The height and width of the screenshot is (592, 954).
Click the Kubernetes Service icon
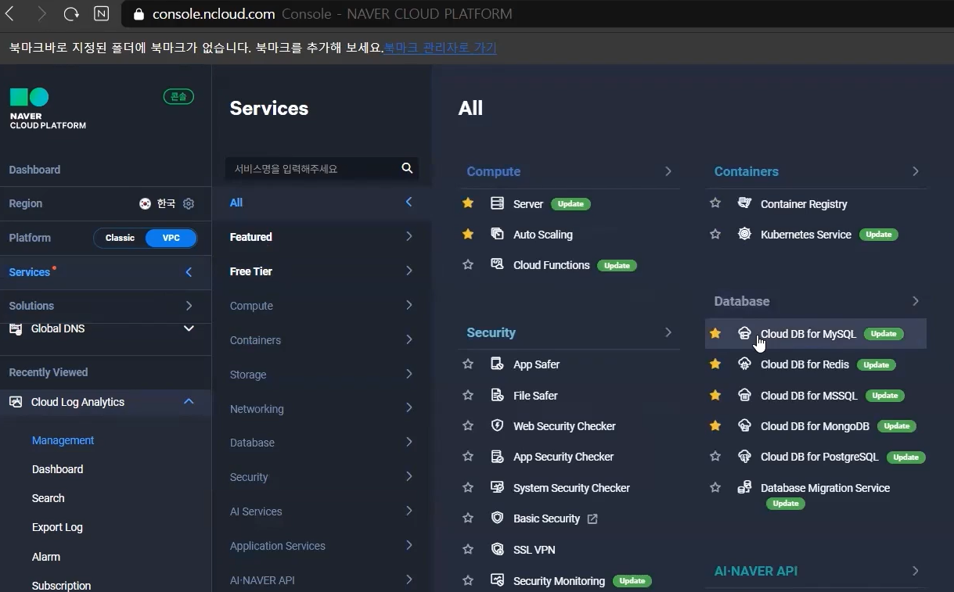click(x=744, y=234)
